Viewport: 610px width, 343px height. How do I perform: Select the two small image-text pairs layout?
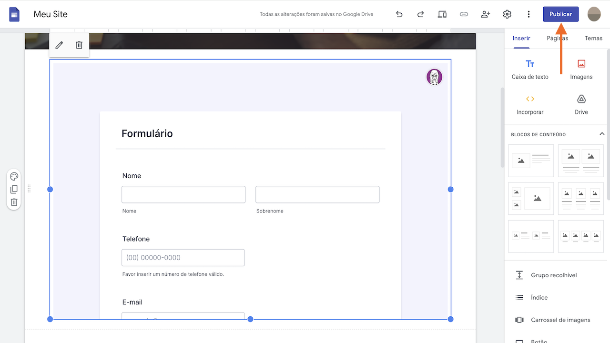click(531, 236)
